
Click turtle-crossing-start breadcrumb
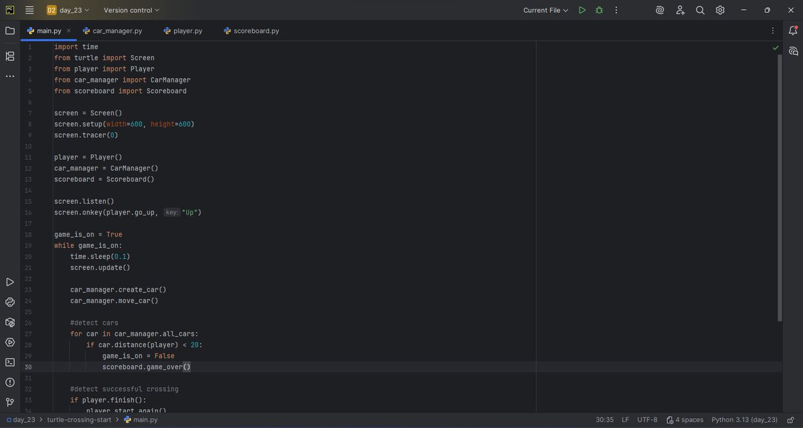[79, 420]
